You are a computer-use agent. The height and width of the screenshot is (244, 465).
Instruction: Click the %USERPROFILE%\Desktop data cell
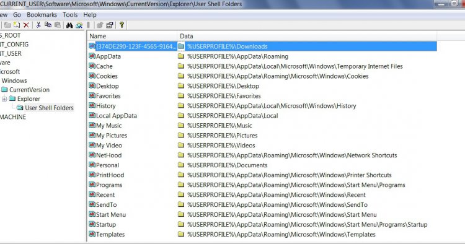click(223, 86)
